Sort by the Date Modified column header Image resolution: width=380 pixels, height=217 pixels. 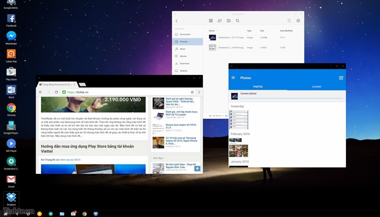pos(286,31)
